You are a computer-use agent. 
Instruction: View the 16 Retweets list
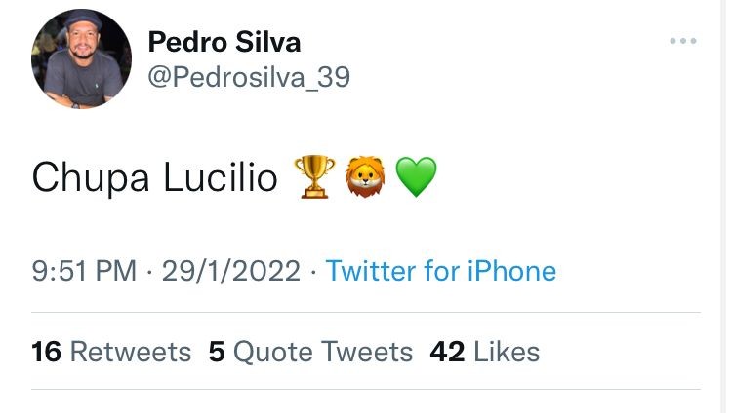(111, 351)
